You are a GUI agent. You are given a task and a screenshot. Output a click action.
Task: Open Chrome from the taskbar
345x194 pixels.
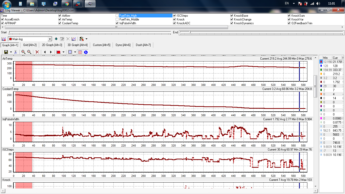click(x=67, y=4)
